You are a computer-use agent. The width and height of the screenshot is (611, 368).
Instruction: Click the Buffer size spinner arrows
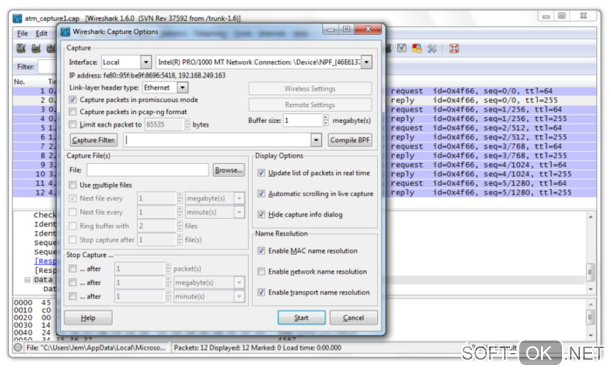(326, 121)
